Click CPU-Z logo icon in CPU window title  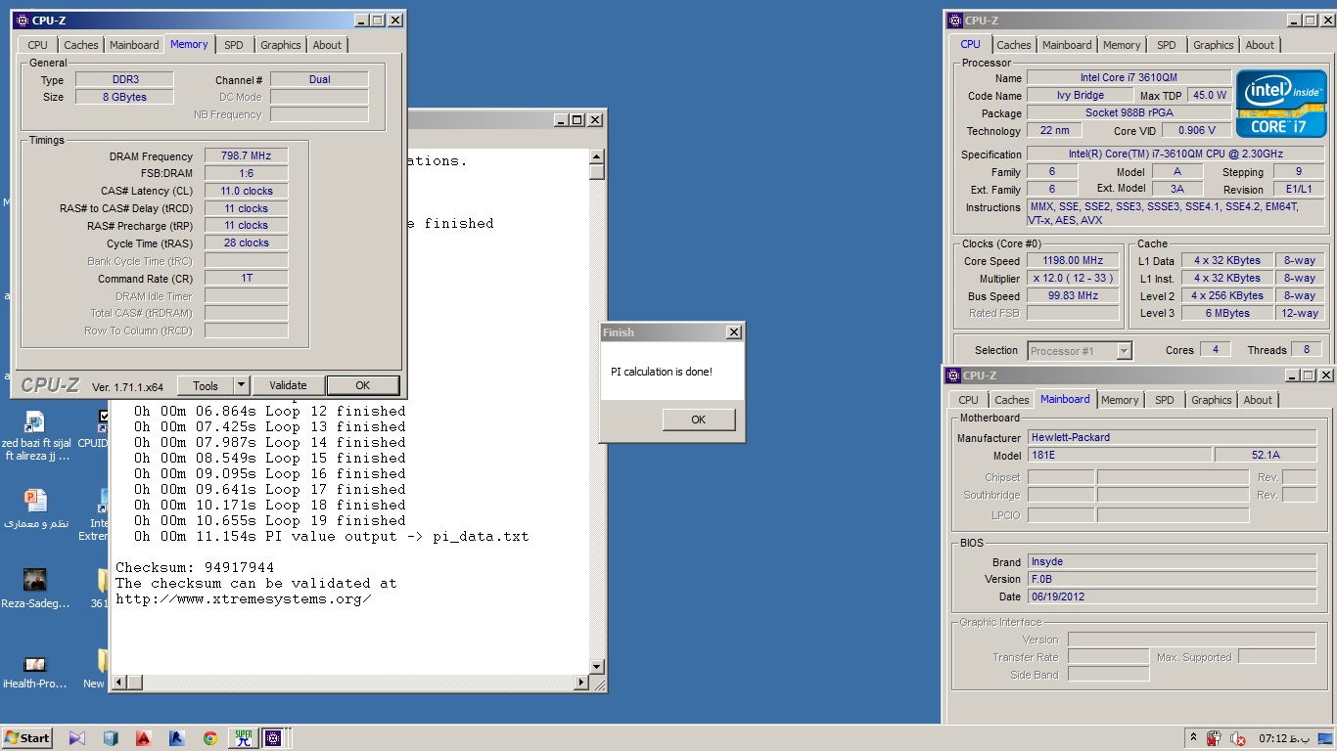(x=955, y=20)
